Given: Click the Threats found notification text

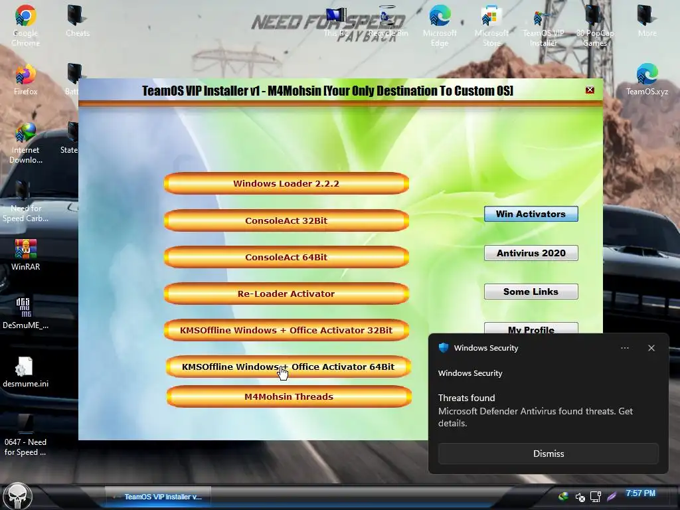Looking at the screenshot, I should tap(466, 398).
